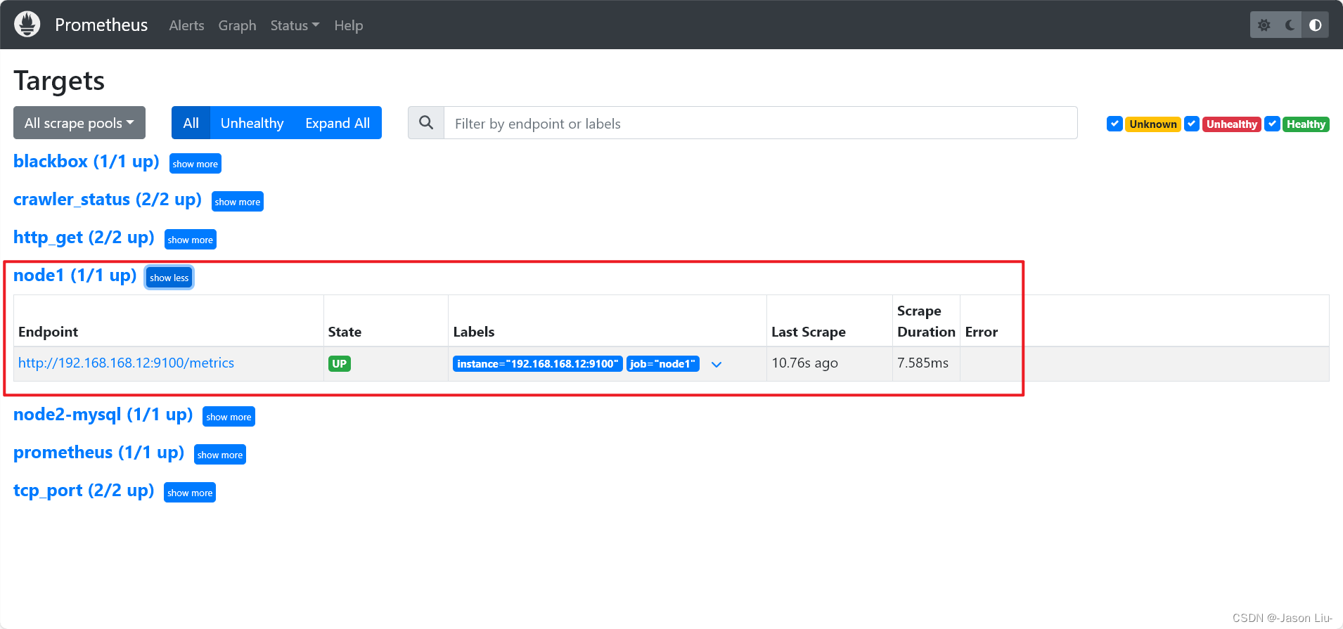The image size is (1343, 629).
Task: Click the Targets page heading
Action: 59,81
